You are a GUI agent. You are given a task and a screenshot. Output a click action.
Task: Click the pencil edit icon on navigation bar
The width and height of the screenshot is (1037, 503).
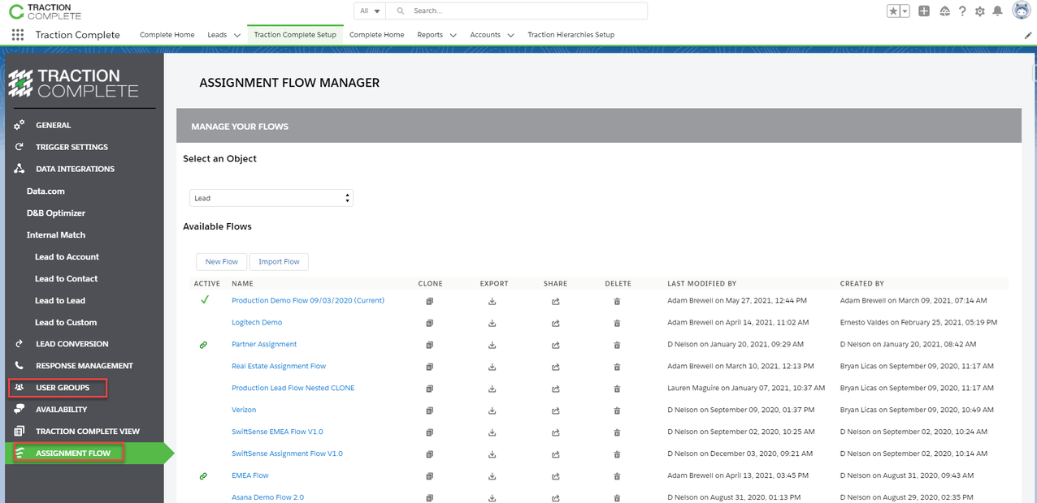tap(1027, 35)
